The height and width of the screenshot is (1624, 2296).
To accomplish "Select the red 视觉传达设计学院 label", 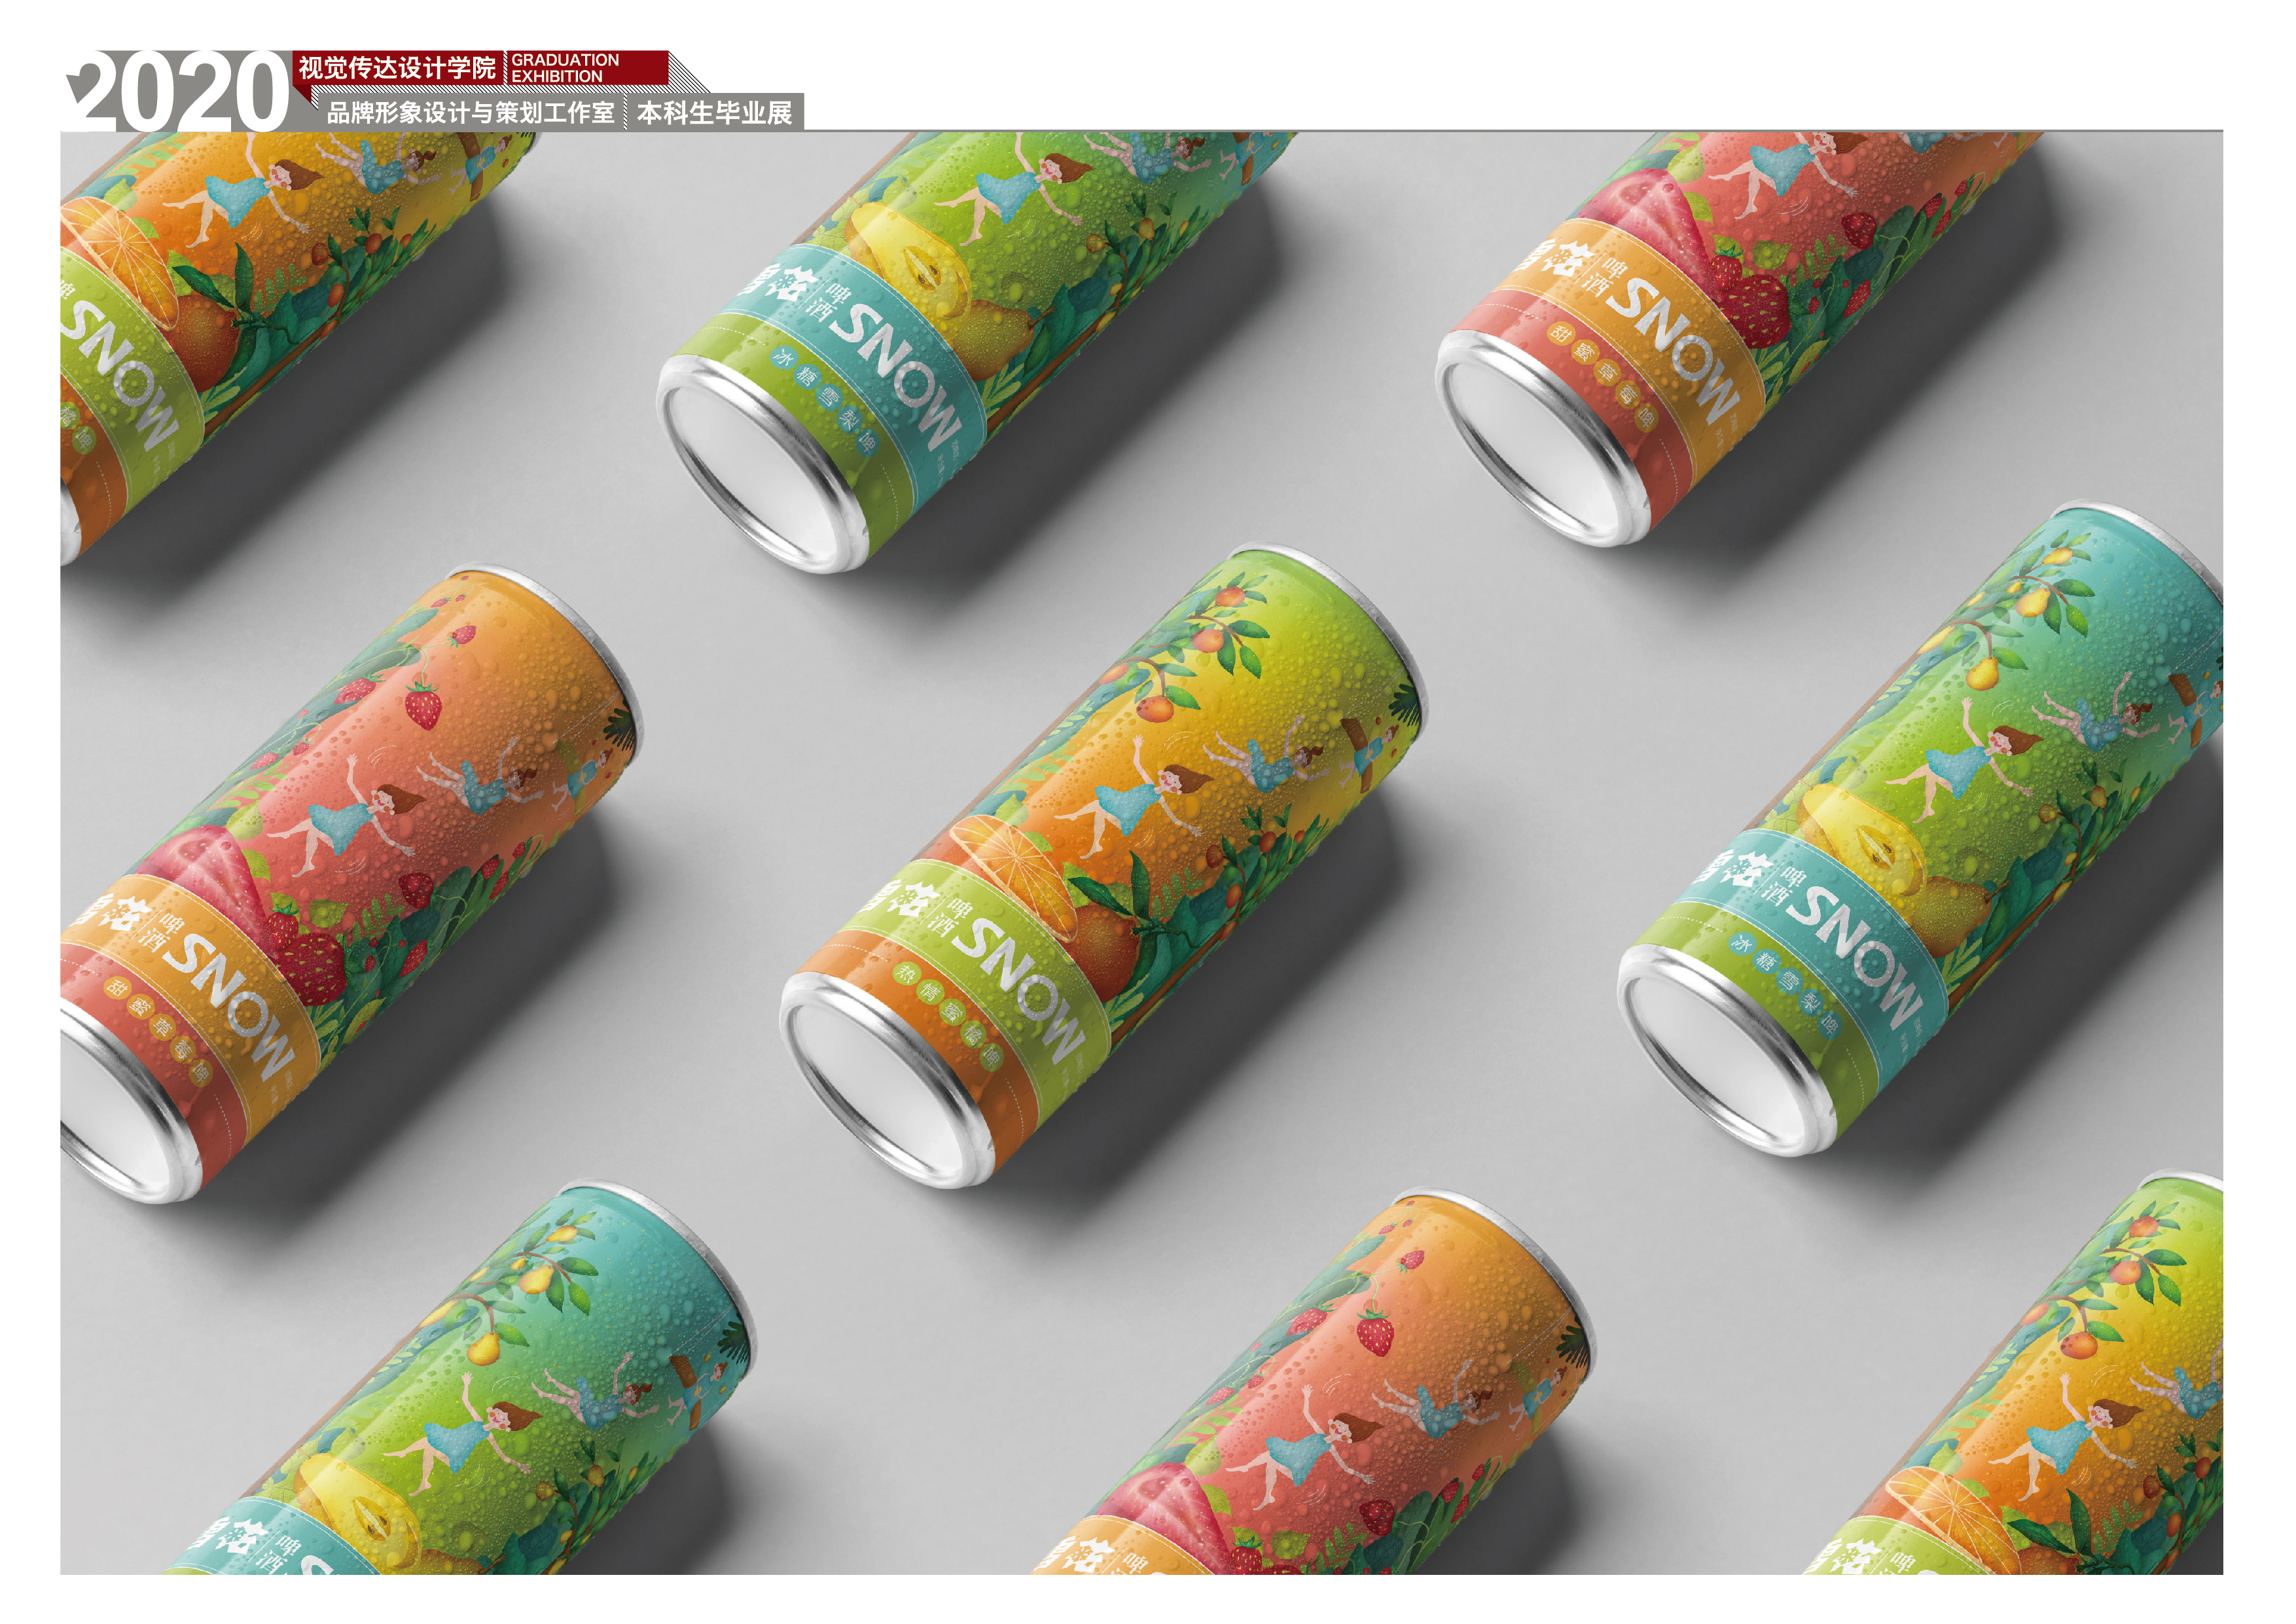I will click(x=397, y=68).
